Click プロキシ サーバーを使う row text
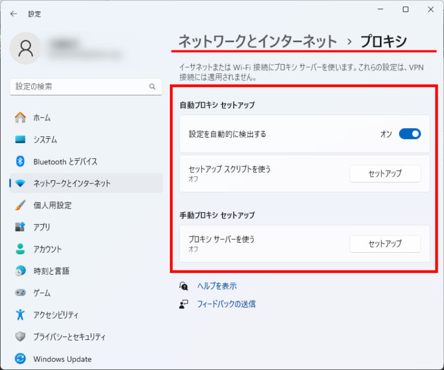The height and width of the screenshot is (370, 444). point(221,239)
